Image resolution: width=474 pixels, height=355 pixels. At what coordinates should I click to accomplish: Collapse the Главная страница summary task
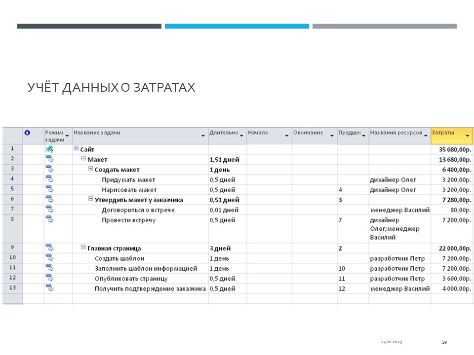[83, 247]
